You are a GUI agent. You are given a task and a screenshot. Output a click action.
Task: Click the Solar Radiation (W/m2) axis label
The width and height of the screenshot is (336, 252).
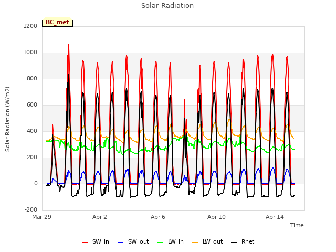coord(7,119)
